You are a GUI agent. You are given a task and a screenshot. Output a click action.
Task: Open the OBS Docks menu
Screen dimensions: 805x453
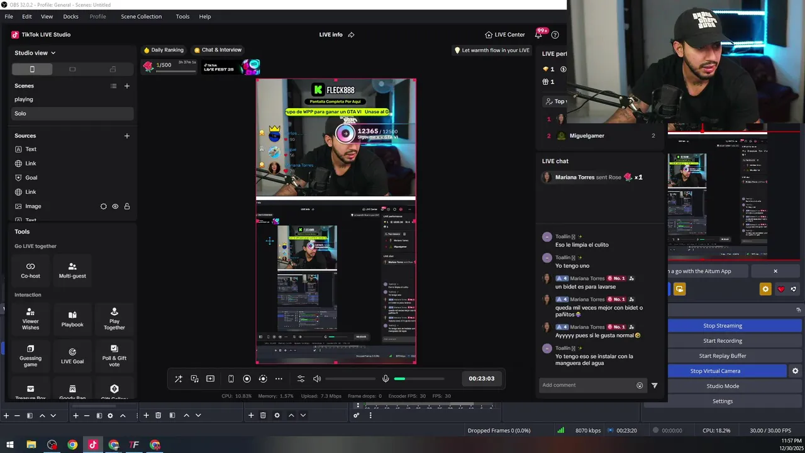pyautogui.click(x=70, y=16)
